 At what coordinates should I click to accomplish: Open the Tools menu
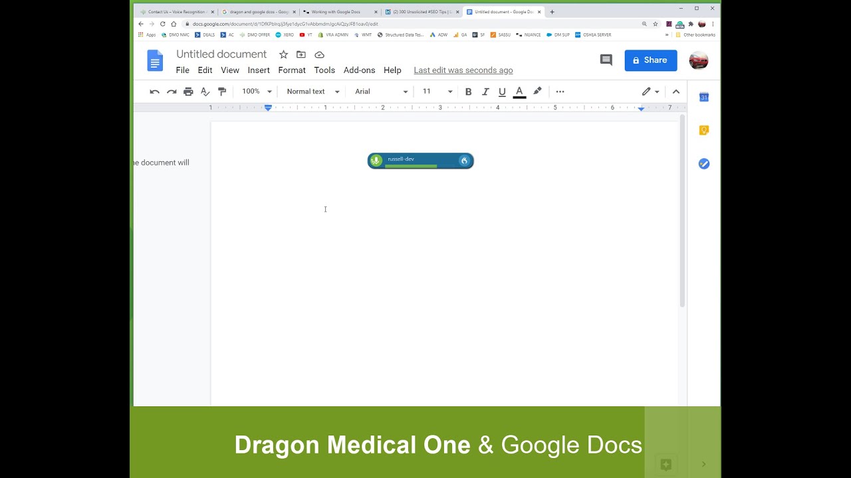coord(324,70)
